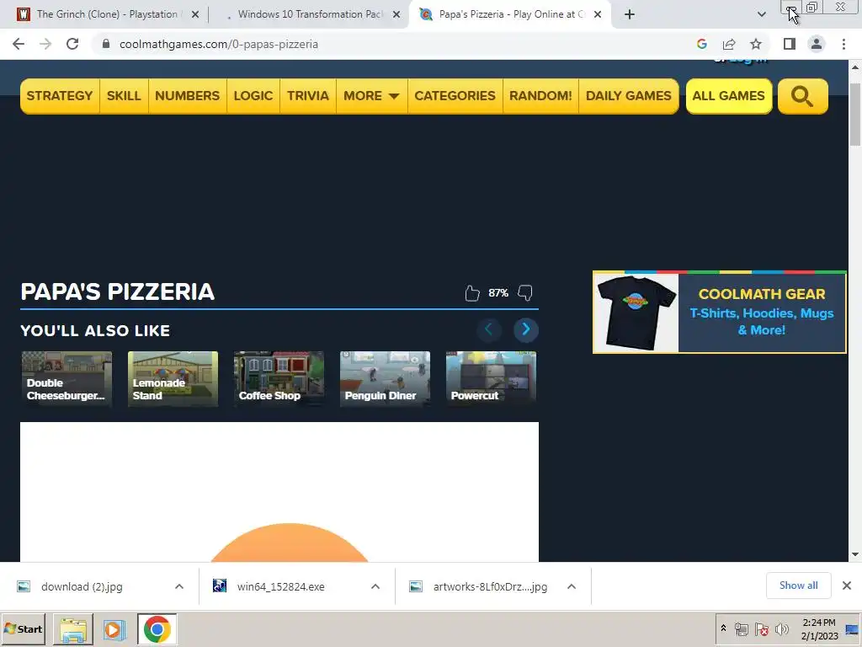Image resolution: width=862 pixels, height=647 pixels.
Task: Close the Windows 10 Transformation Pack tab
Action: 396,14
